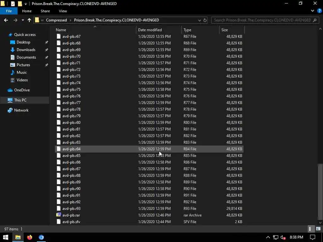Select the avd-pb.sfv file icon
The height and width of the screenshot is (242, 323).
click(x=59, y=222)
